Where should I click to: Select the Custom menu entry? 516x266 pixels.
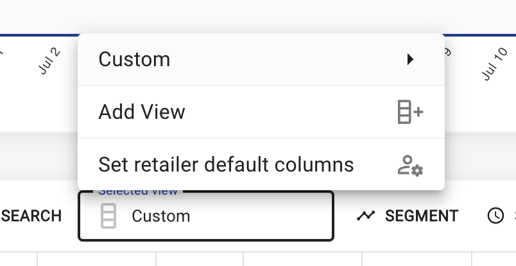[x=261, y=59]
